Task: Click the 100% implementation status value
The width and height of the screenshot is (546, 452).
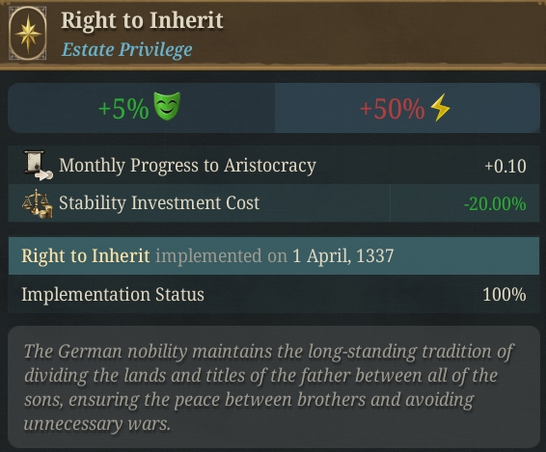Action: pos(505,295)
